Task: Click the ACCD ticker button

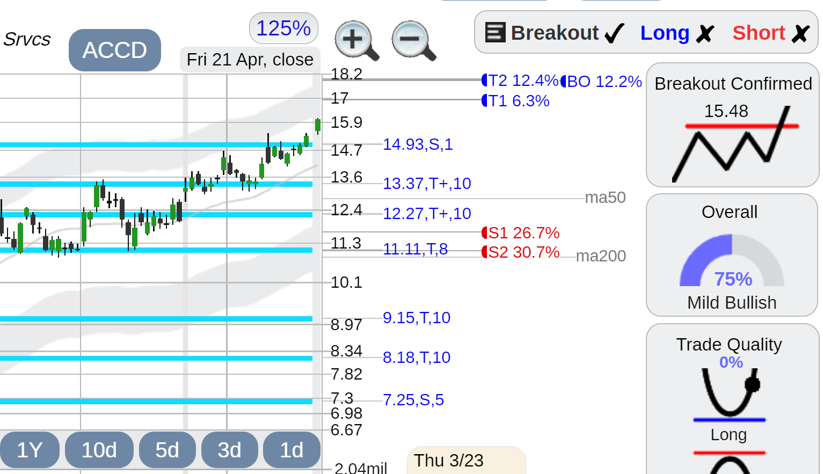Action: (115, 50)
